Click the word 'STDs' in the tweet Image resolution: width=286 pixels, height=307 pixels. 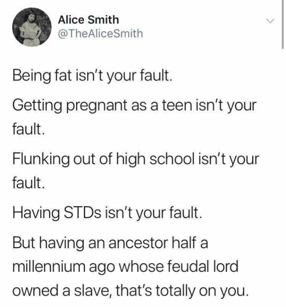[82, 213]
